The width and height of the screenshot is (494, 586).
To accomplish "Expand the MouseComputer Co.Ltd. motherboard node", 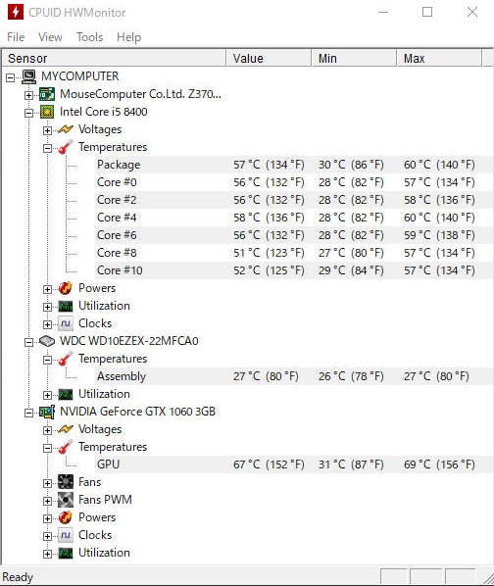I will 28,95.
